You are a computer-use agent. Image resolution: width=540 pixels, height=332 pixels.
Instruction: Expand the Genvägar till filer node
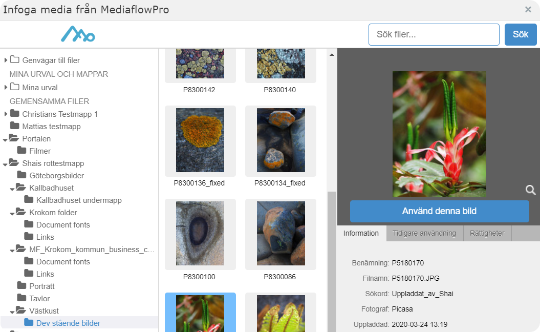click(6, 60)
